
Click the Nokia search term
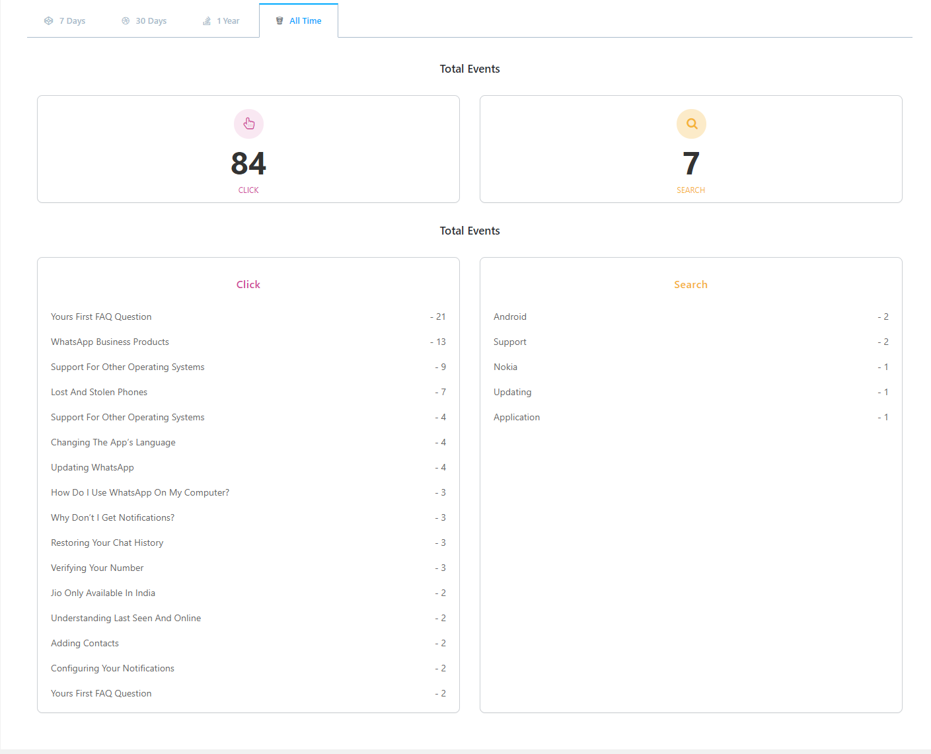(x=505, y=367)
